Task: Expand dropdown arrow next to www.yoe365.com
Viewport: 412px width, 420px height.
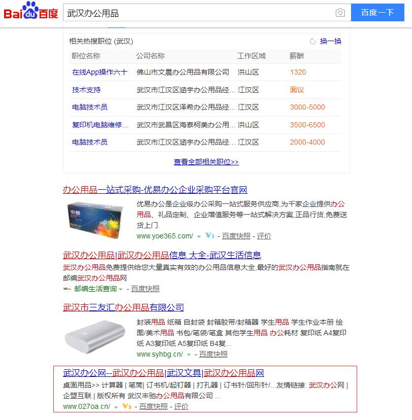Action: [x=199, y=236]
